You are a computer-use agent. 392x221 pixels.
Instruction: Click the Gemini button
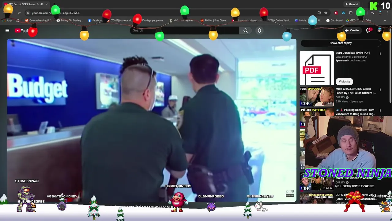(351, 4)
